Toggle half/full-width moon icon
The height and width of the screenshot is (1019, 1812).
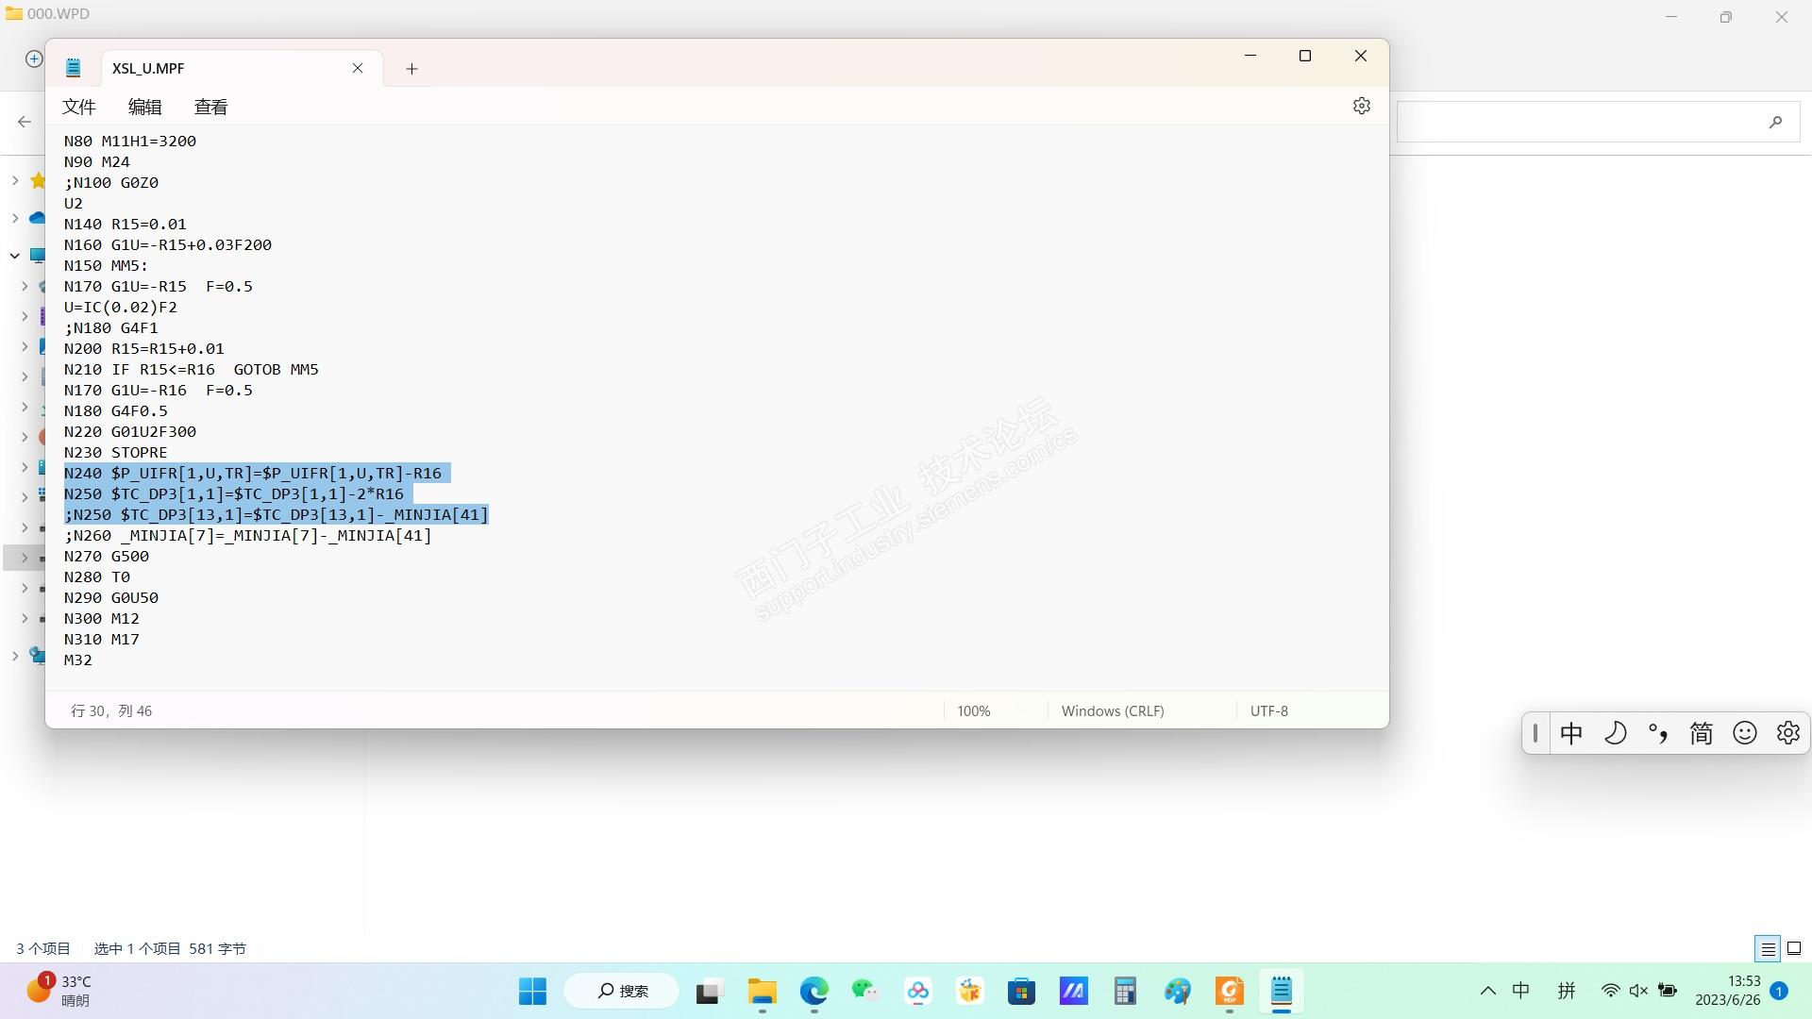pos(1615,733)
